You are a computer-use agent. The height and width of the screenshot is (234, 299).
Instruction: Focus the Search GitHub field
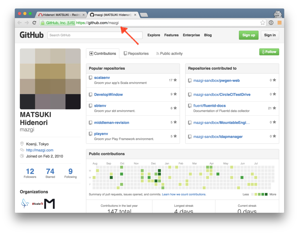point(95,35)
